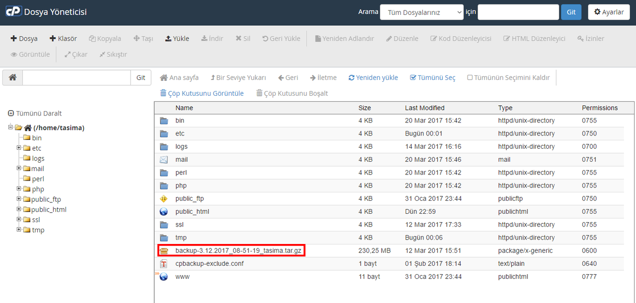Click the Kopyala copy toolbar item
Screen dimensions: 636x303
click(105, 38)
